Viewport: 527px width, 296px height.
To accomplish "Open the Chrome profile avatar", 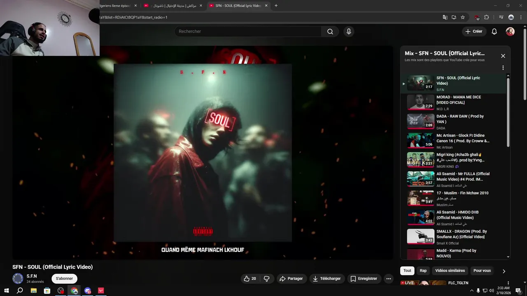I will pos(511,17).
